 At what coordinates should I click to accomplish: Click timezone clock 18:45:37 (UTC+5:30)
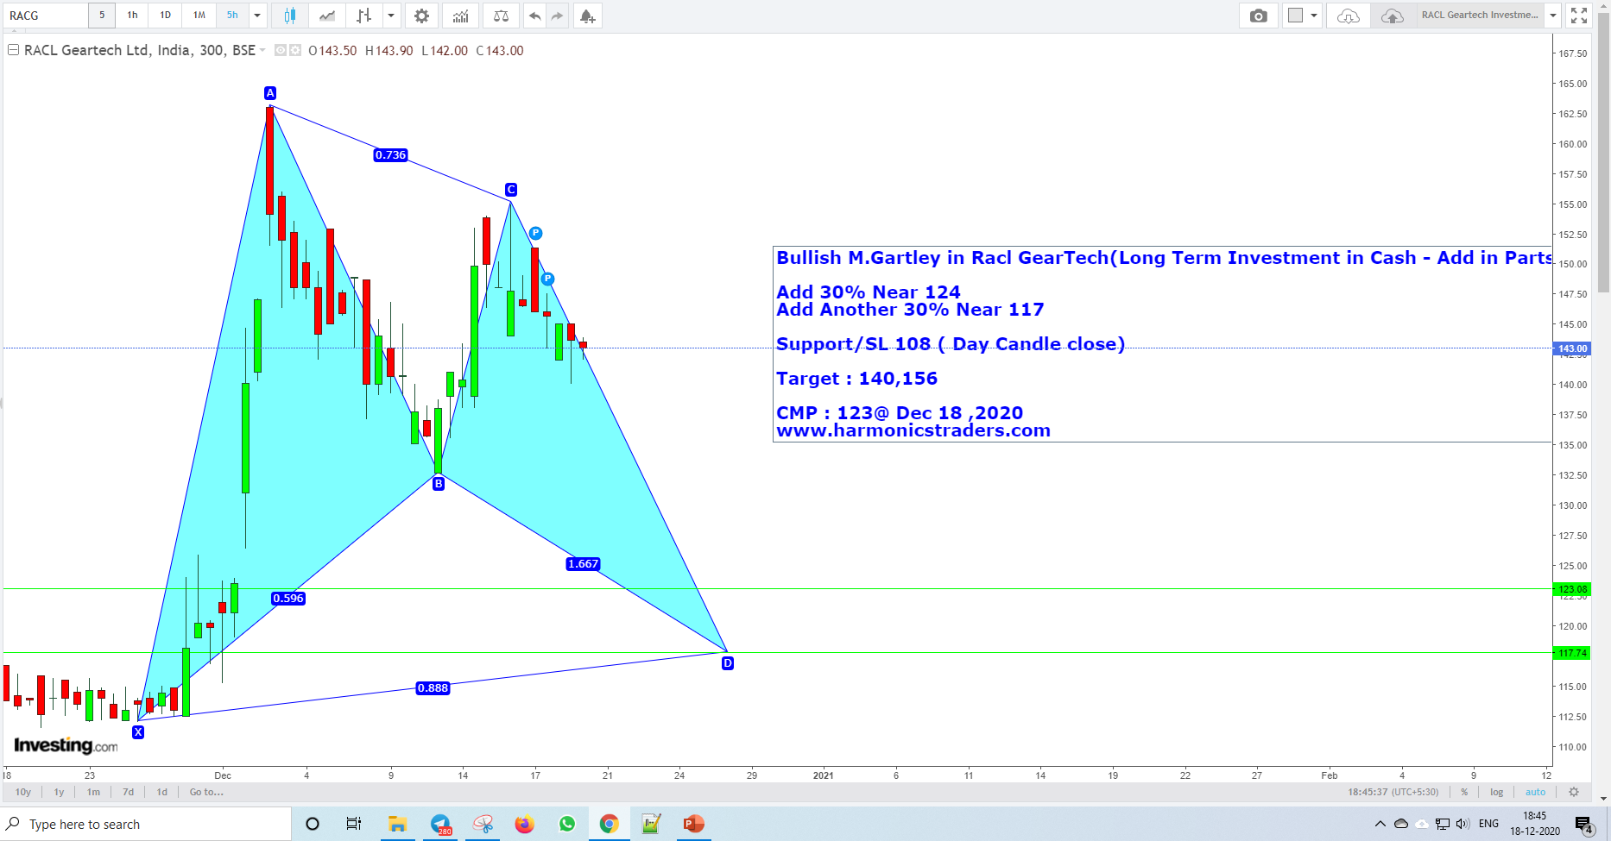coord(1393,792)
